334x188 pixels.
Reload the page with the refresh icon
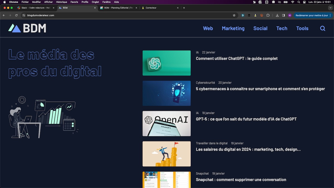[16, 15]
